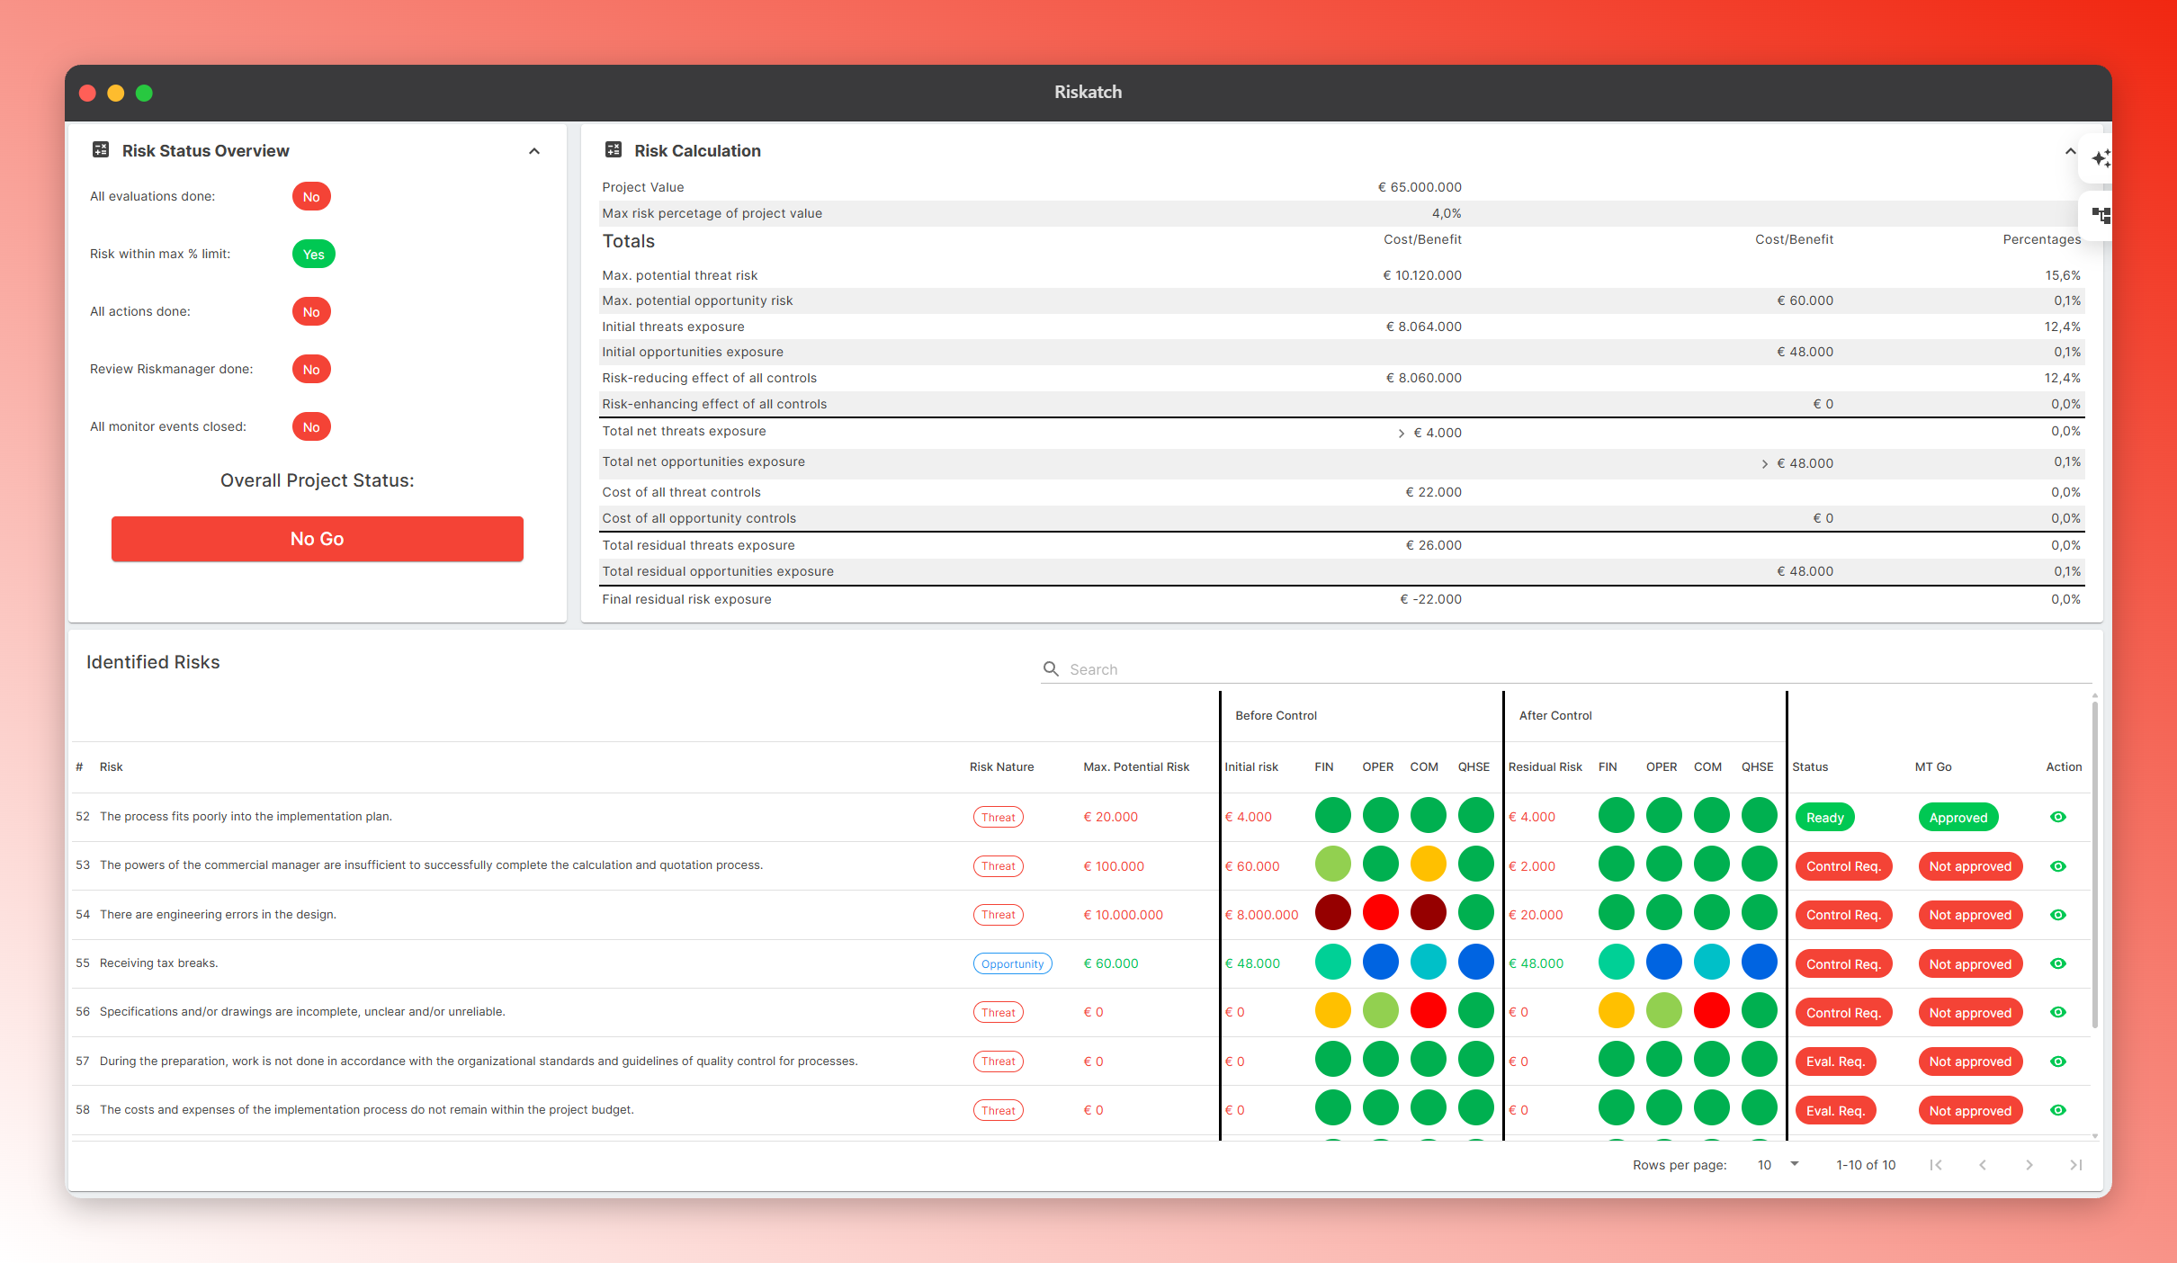Image resolution: width=2177 pixels, height=1263 pixels.
Task: Click the Risk Calculation panel icon
Action: [614, 150]
